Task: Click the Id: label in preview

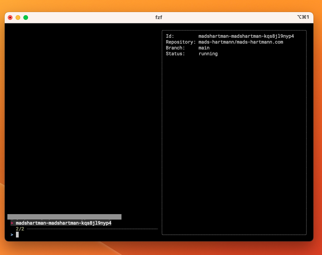Action: (170, 36)
